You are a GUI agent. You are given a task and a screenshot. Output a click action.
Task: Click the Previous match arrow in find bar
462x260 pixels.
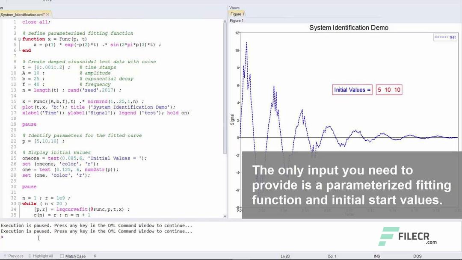[5, 256]
